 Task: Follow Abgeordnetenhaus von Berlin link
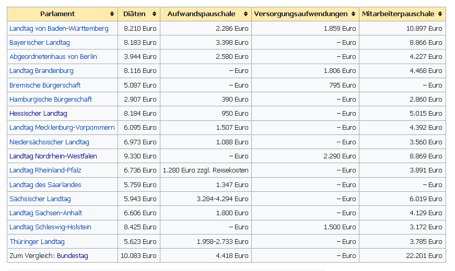53,56
